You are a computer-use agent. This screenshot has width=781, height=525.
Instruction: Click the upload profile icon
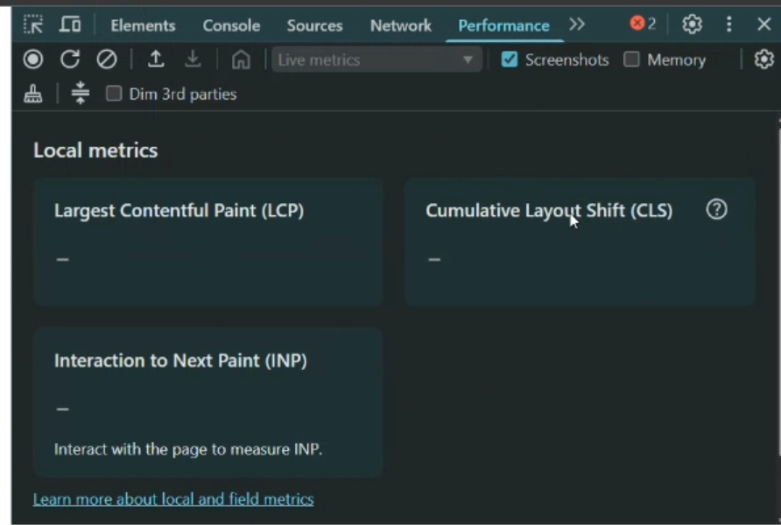[156, 59]
